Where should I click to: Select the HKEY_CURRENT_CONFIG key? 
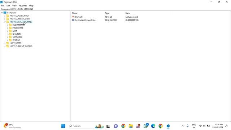pyautogui.click(x=21, y=46)
